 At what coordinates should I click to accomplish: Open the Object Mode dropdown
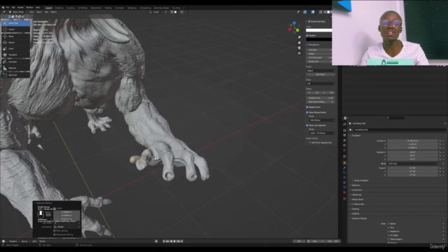[x=17, y=12]
